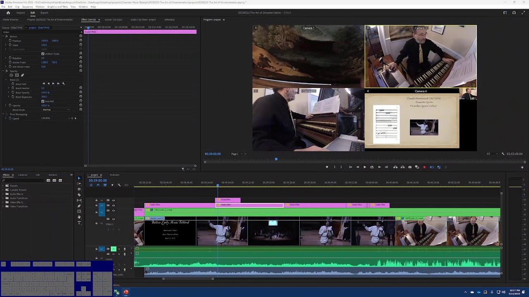
Task: Open the Program monitor button editor plus
Action: pos(522,167)
